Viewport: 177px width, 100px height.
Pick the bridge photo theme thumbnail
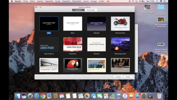(x=49, y=65)
